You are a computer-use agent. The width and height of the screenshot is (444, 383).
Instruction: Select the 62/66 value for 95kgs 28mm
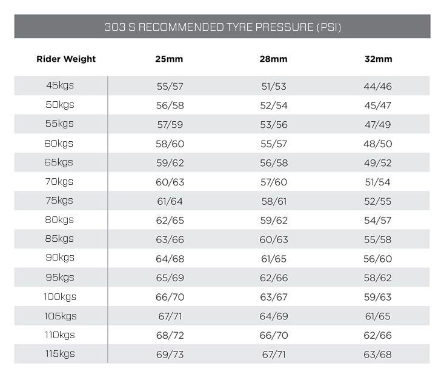point(274,278)
